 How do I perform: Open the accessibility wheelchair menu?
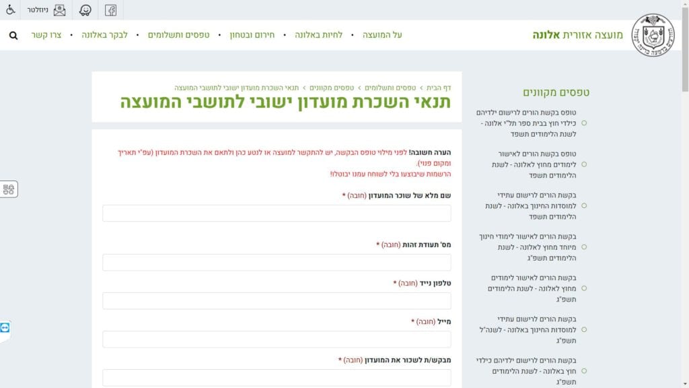[x=11, y=10]
